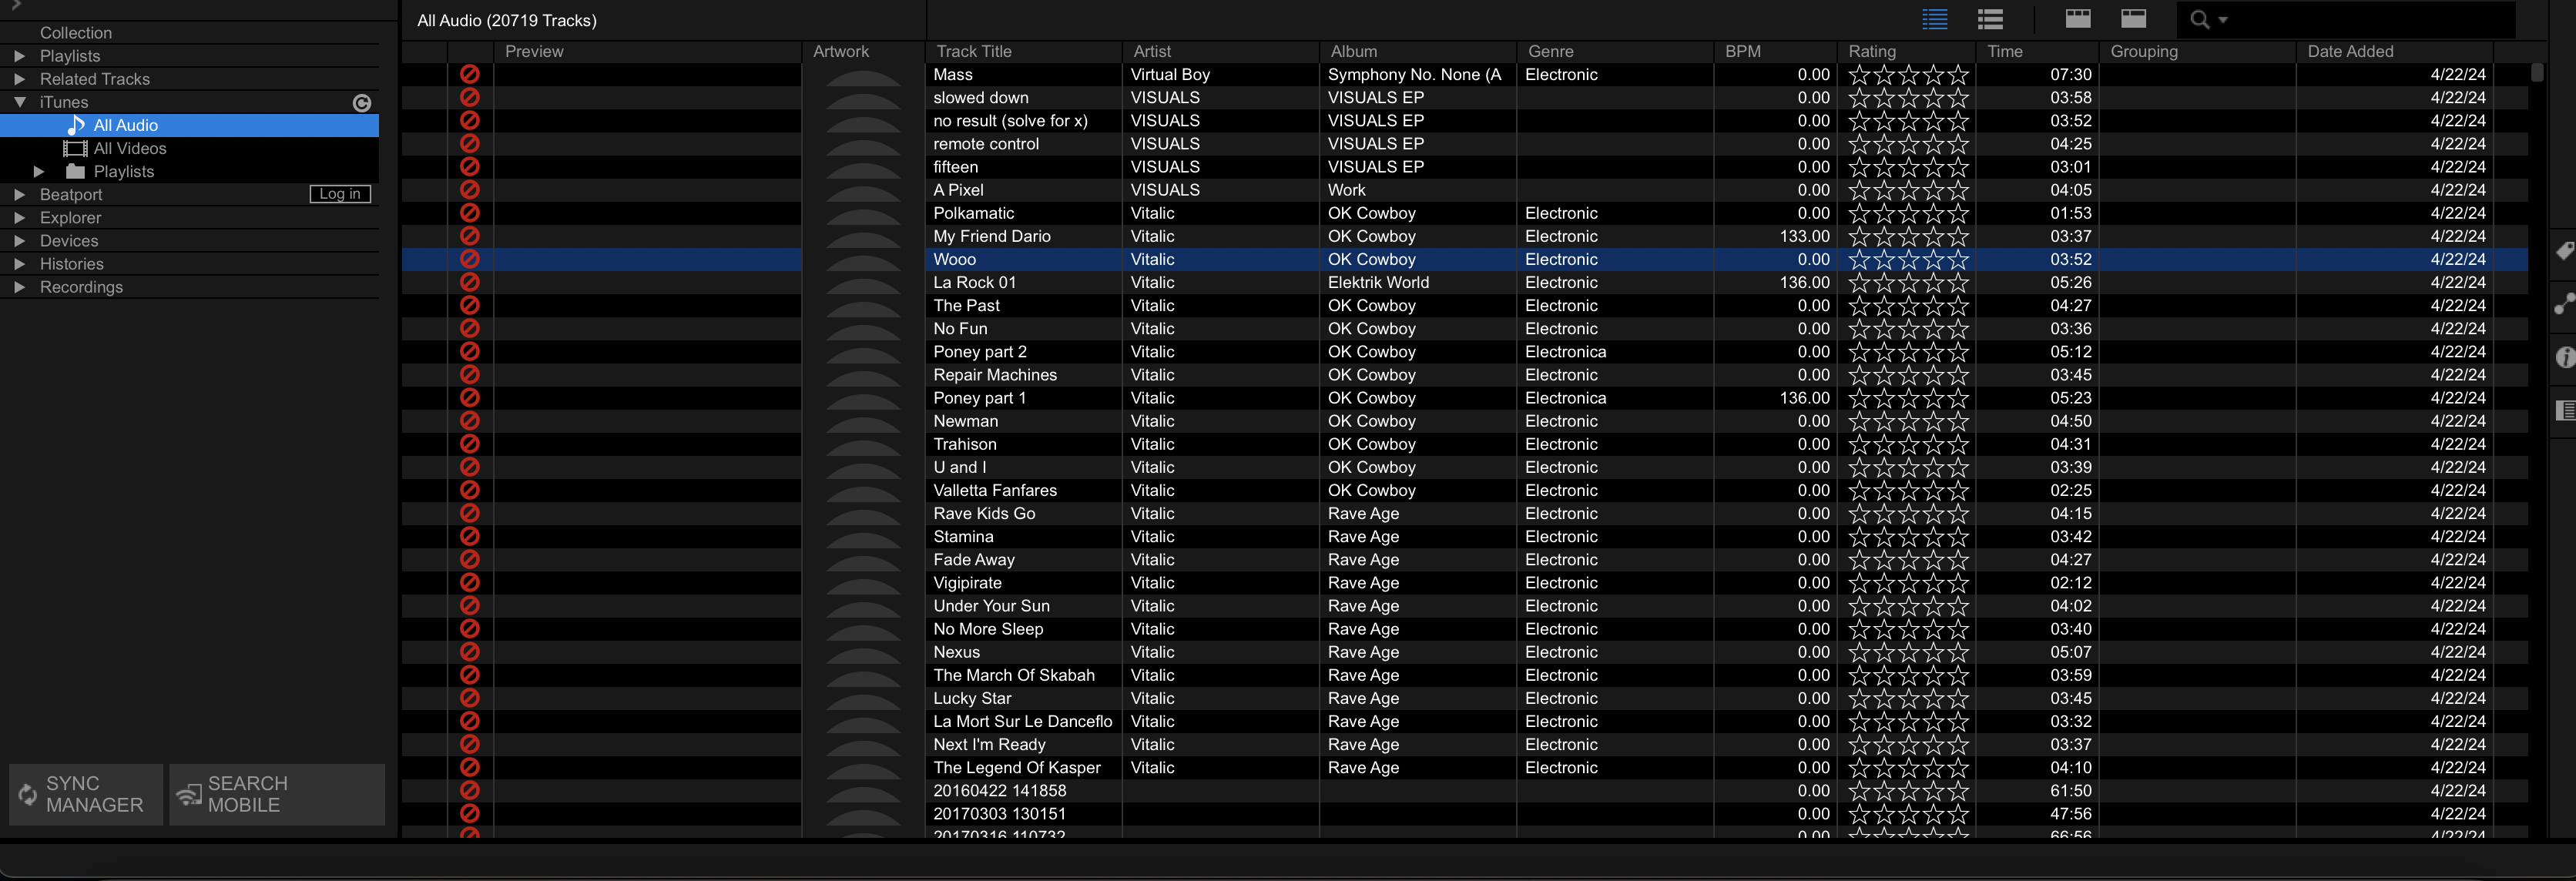The height and width of the screenshot is (881, 2576).
Task: Set five-star rating for Polkamatic
Action: click(1958, 213)
